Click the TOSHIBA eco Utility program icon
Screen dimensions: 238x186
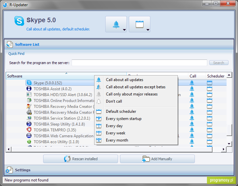pos(29,142)
